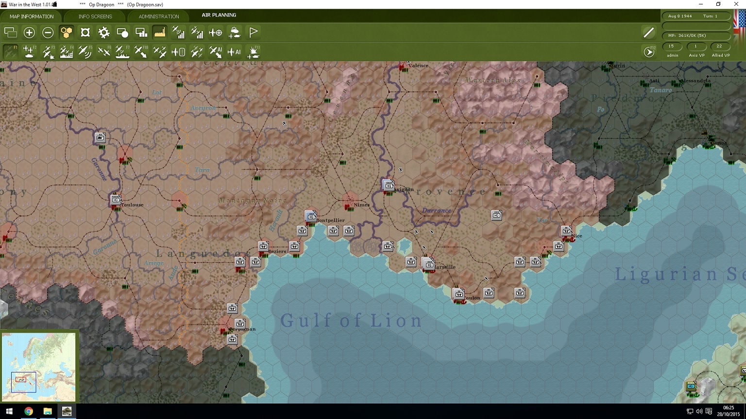Click the minimap overview thumbnail
Viewport: 746px width, 419px height.
pyautogui.click(x=39, y=367)
